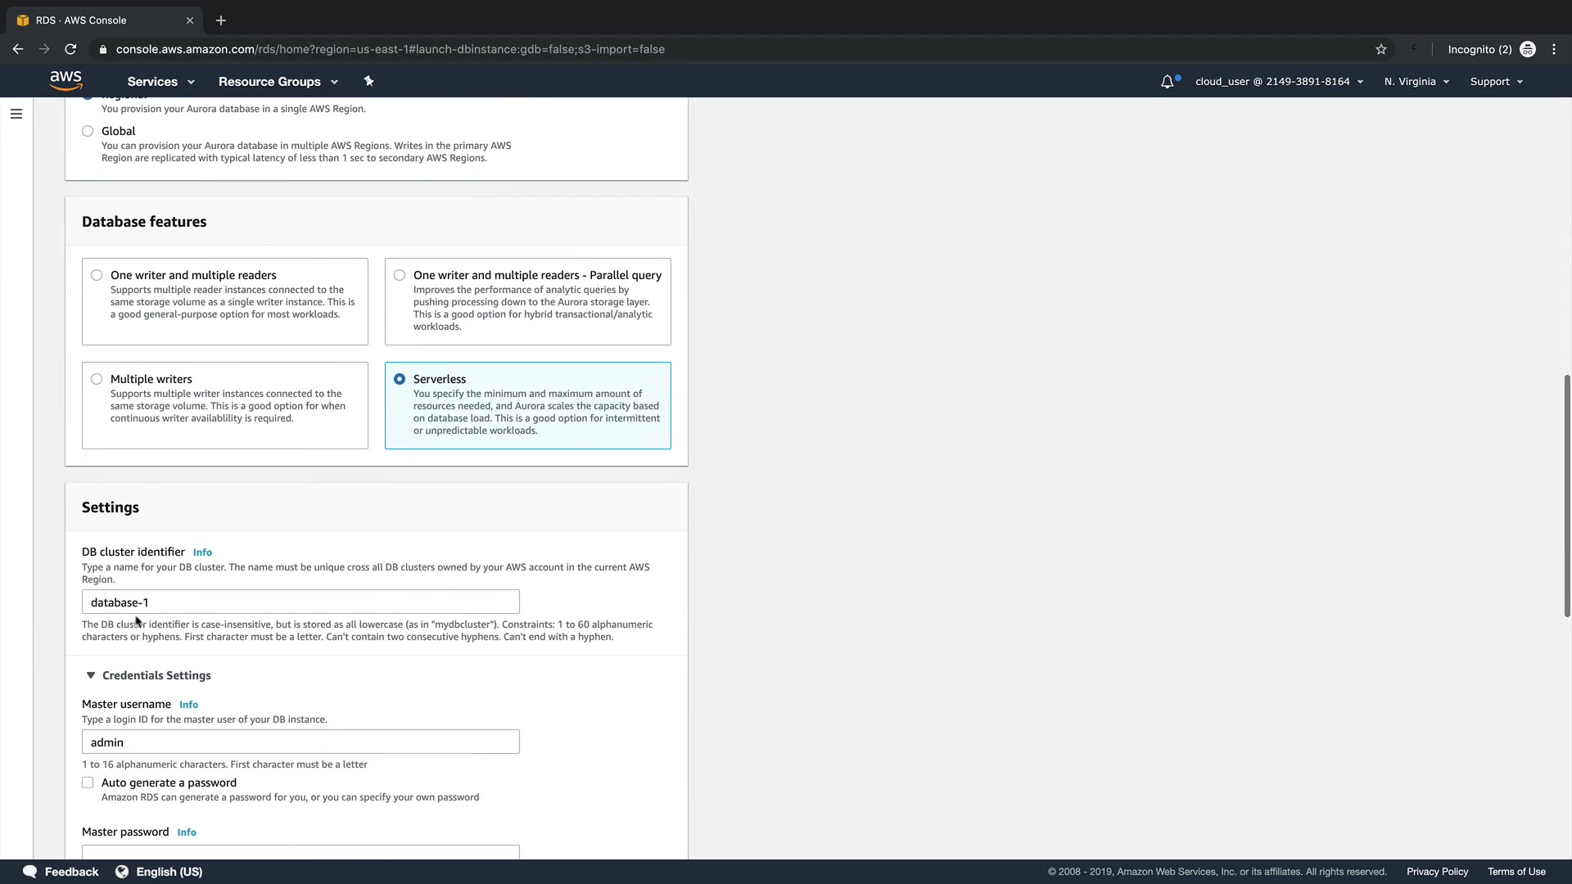Click the AWS logo home icon
1572x884 pixels.
click(x=65, y=80)
